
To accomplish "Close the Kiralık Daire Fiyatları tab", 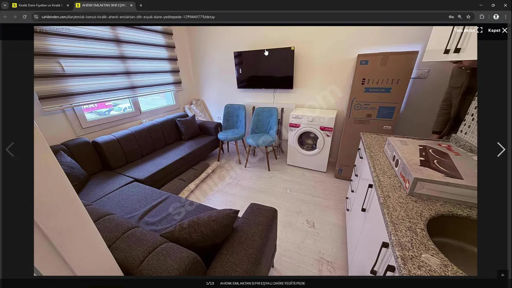I will coord(68,5).
